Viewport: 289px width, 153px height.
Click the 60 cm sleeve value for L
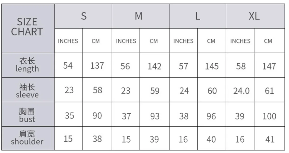pos(212,91)
